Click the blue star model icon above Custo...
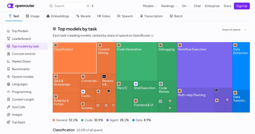Screen dimensions: 255x134 pyautogui.click(x=83, y=92)
